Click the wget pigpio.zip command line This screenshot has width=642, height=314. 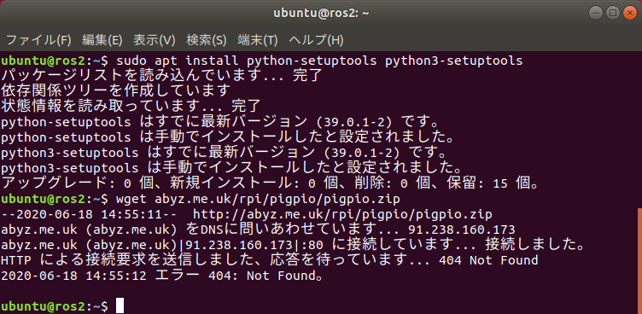[x=201, y=199]
